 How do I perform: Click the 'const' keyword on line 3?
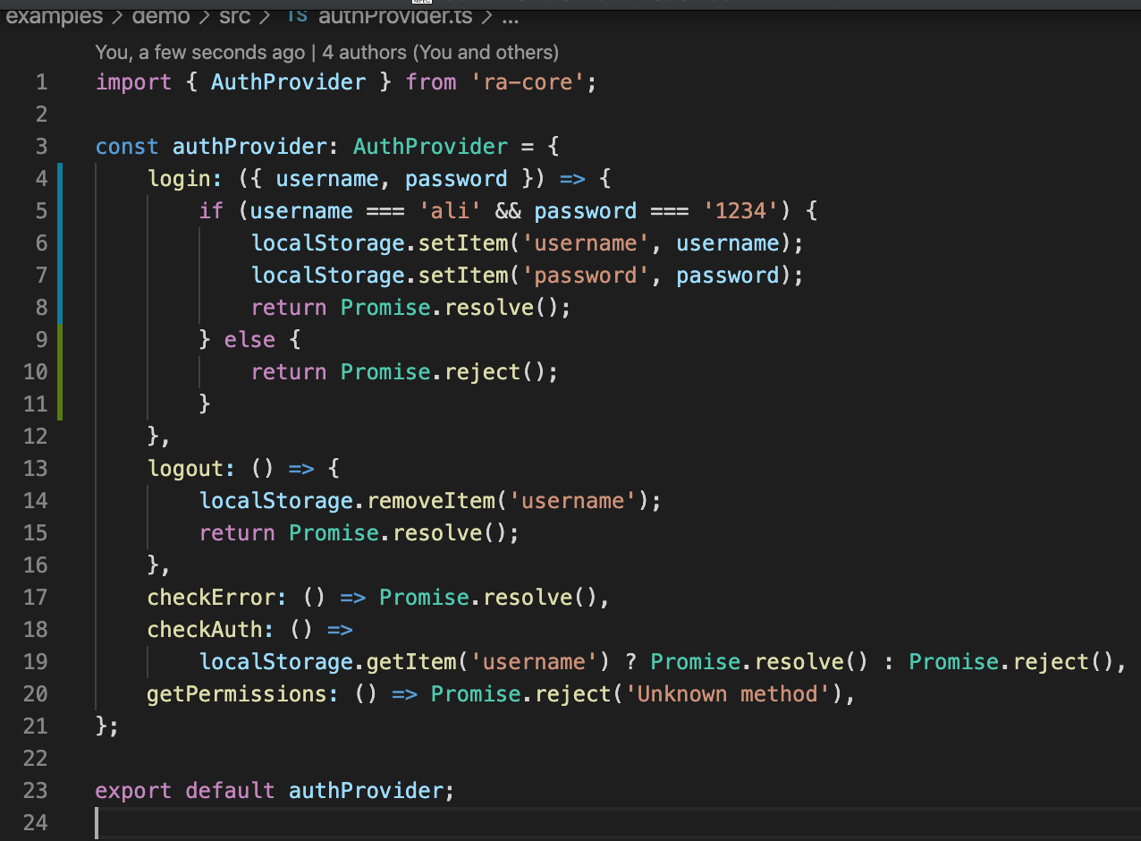point(127,147)
